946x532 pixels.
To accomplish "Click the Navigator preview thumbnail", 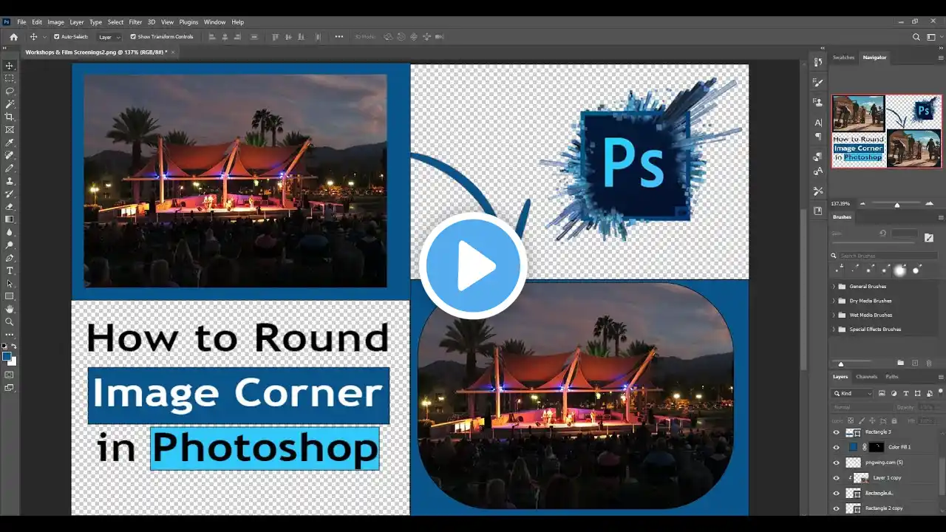I will coord(887,131).
